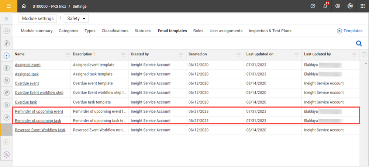The height and width of the screenshot is (167, 369).
Task: Click the sign out arrow icon
Action: click(x=350, y=6)
